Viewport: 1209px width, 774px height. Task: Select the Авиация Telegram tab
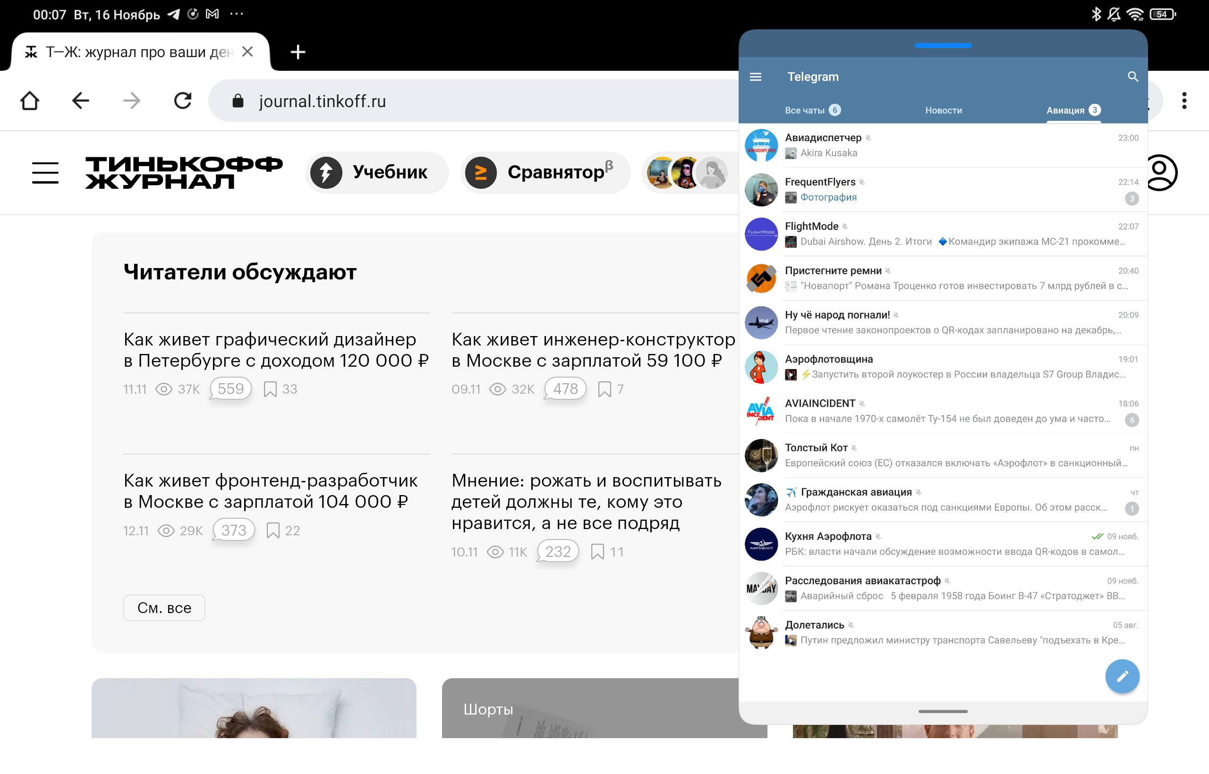(x=1073, y=110)
